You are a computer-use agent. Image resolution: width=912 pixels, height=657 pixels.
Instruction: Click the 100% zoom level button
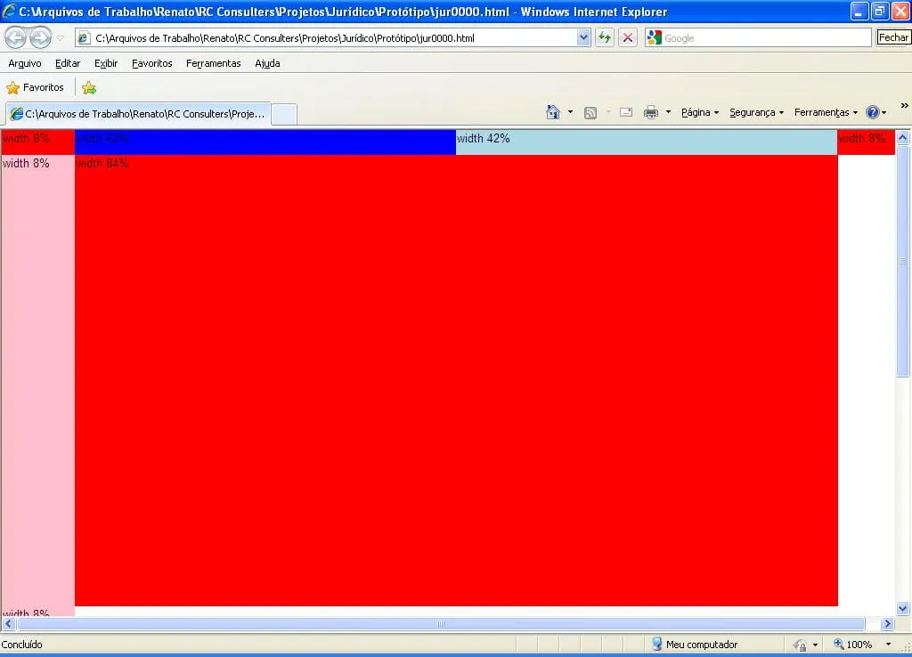pos(852,645)
